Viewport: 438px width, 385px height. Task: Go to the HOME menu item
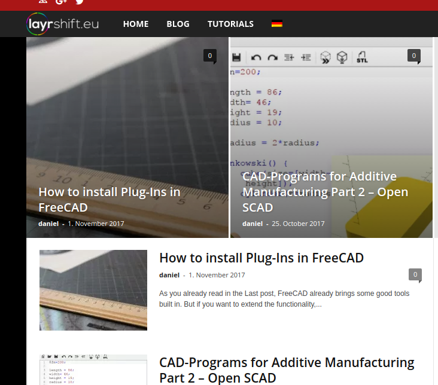click(x=136, y=24)
